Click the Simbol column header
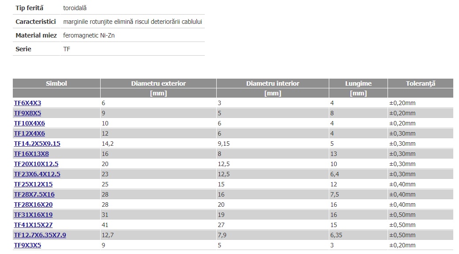 (x=56, y=83)
